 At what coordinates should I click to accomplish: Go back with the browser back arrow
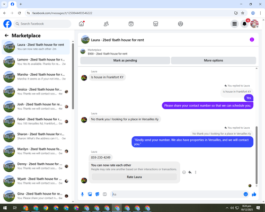5,13
